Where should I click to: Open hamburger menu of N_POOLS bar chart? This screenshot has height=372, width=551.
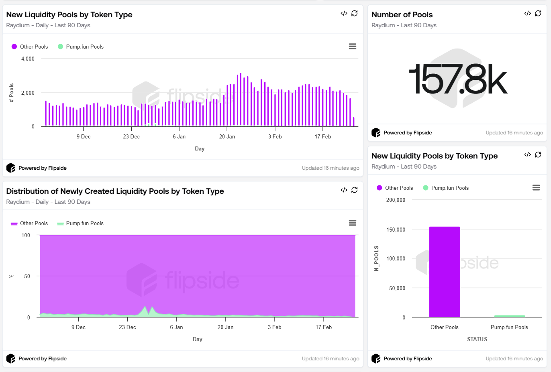tap(536, 188)
